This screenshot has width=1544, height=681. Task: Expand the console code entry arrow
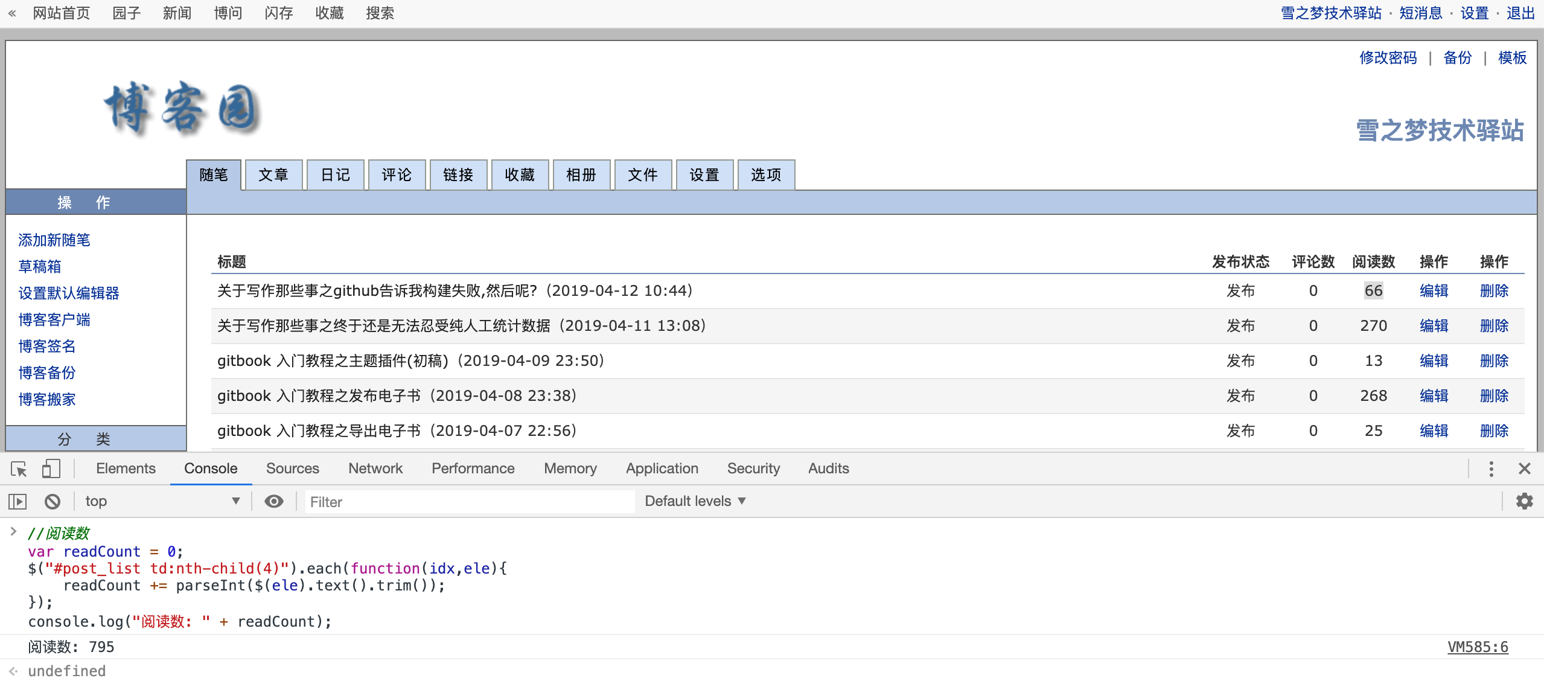point(14,531)
